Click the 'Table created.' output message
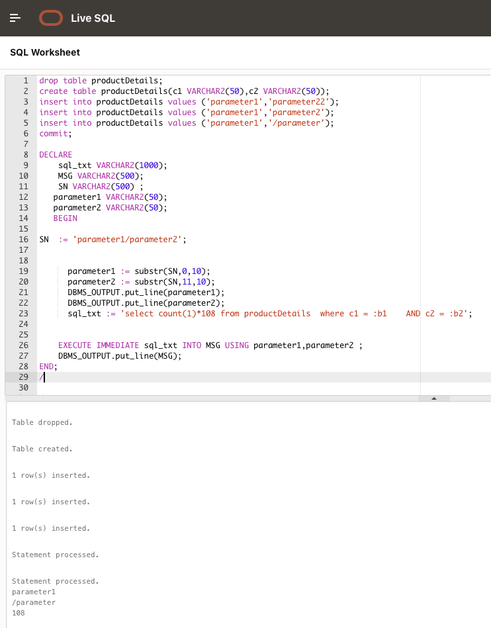 coord(42,449)
